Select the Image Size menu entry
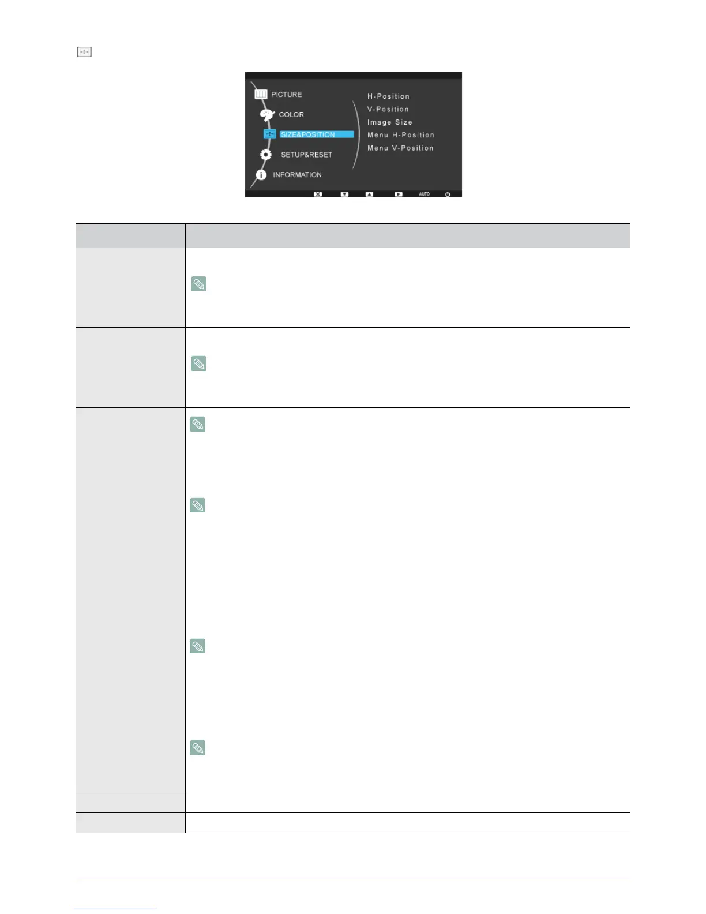Screen dimensions: 706x914 pos(390,122)
